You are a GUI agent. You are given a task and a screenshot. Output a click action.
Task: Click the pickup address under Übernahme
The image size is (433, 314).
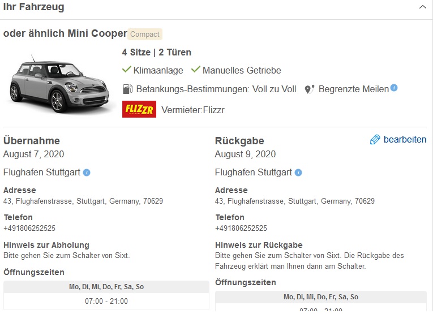pos(83,201)
